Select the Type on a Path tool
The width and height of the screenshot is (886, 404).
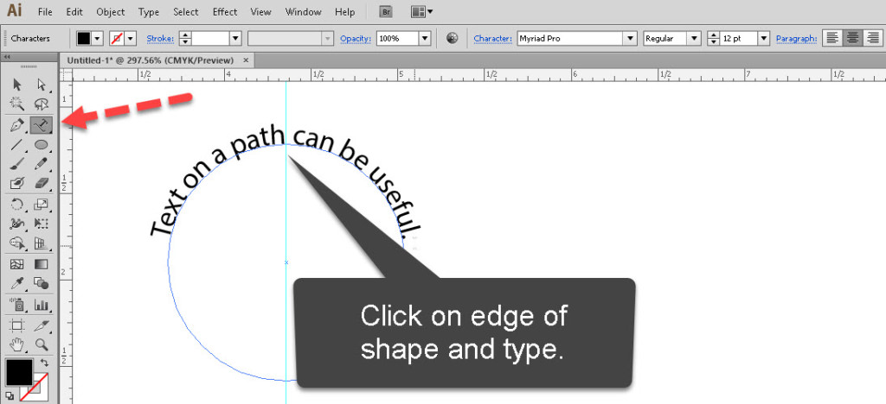[x=42, y=125]
